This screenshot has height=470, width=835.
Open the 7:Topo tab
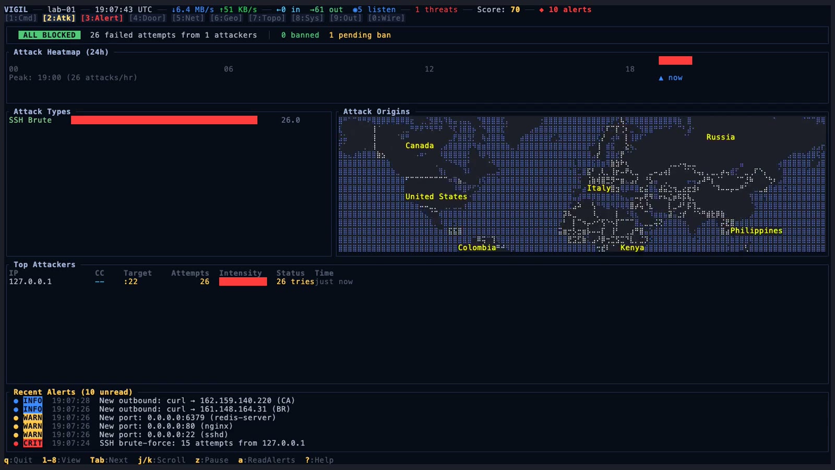tap(267, 18)
